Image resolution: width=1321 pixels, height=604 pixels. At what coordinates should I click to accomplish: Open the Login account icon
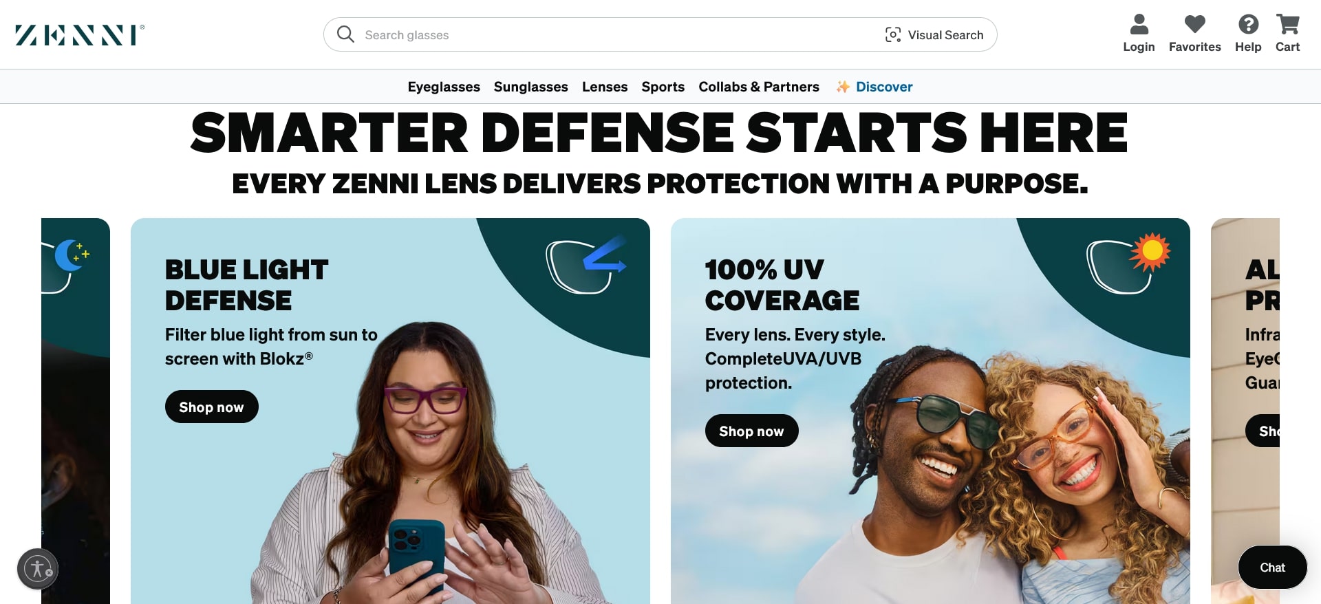1139,24
